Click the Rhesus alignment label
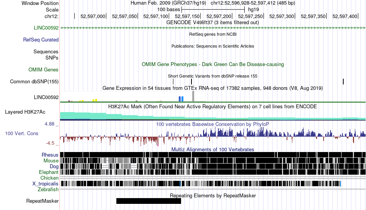This screenshot has height=210, width=366. [x=50, y=155]
